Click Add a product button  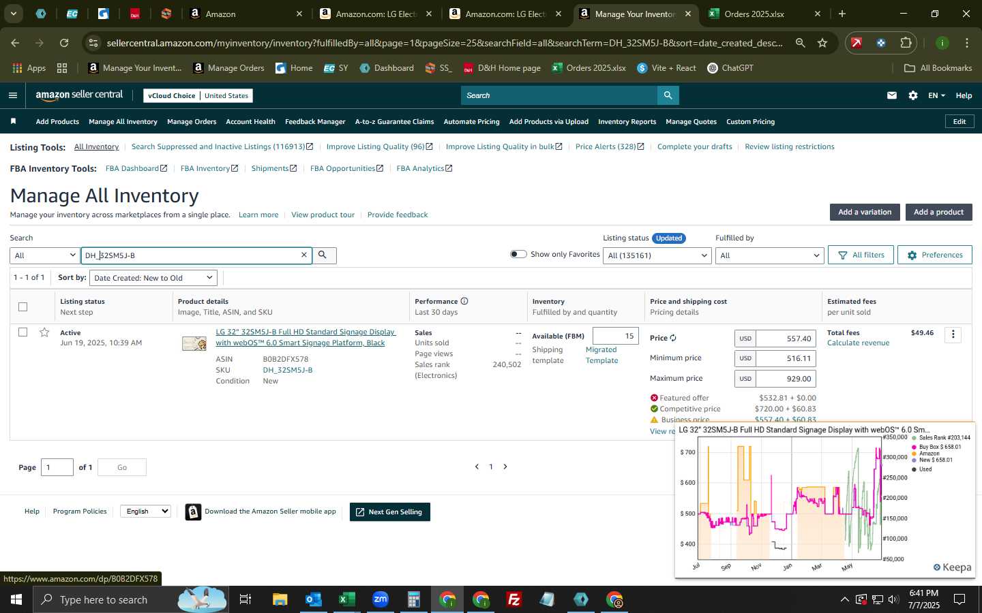point(938,212)
